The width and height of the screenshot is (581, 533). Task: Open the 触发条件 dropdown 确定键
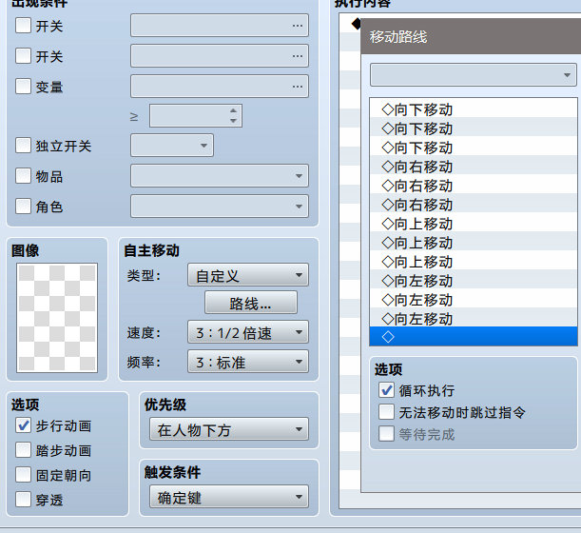[229, 497]
